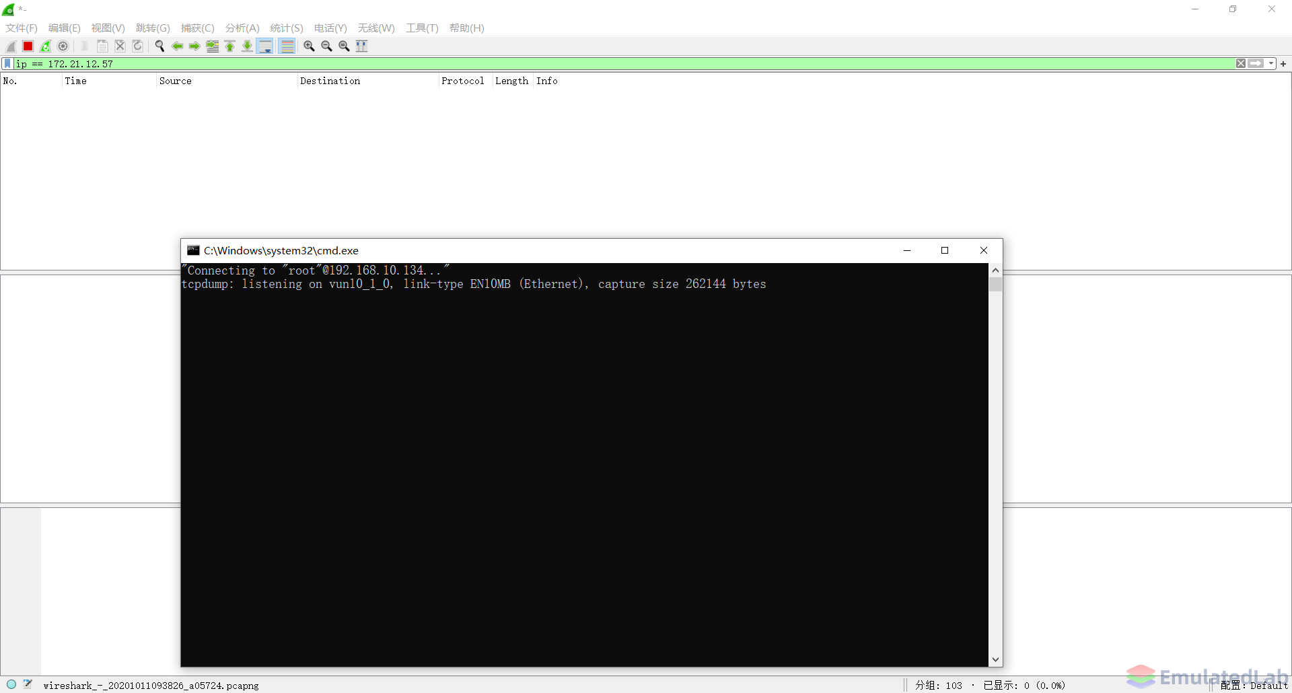Toggle packet list colorization
This screenshot has width=1292, height=693.
tap(287, 46)
